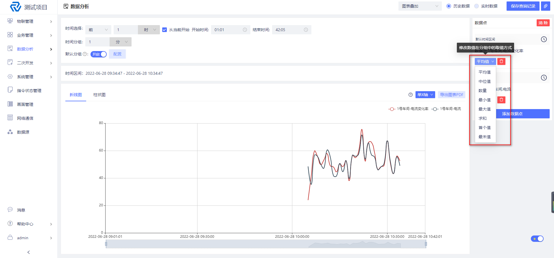554x258 pixels.
Task: Click the 系统管理 gear icon
Action: tap(10, 76)
